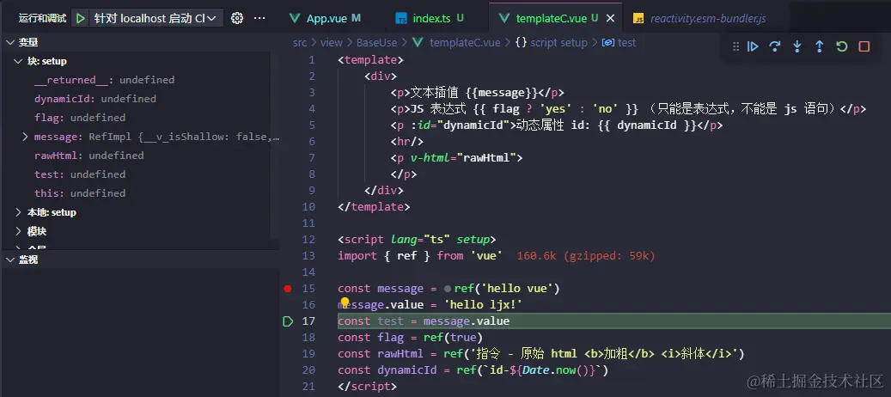Click the TS file icon on index.ts tab
This screenshot has width=891, height=397.
pyautogui.click(x=401, y=18)
